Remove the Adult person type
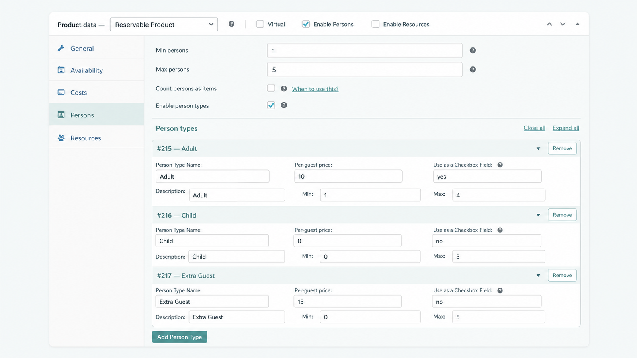 point(562,148)
